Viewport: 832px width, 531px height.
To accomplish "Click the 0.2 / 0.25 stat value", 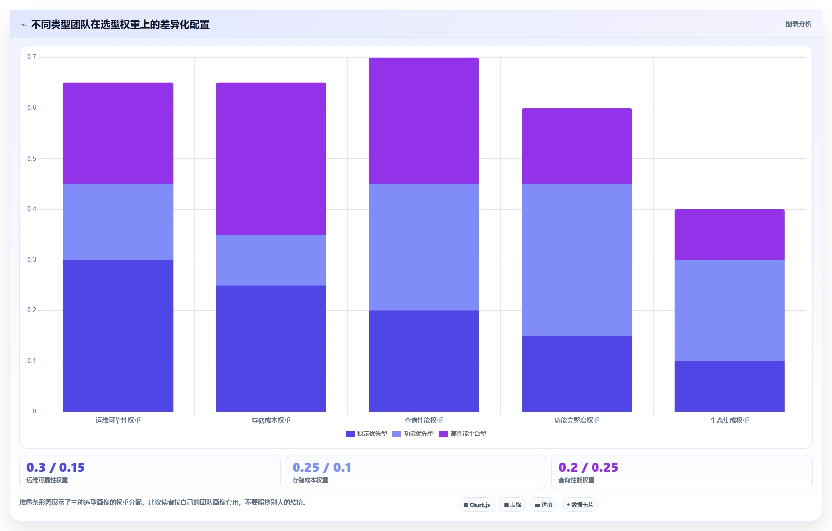I will tap(588, 467).
